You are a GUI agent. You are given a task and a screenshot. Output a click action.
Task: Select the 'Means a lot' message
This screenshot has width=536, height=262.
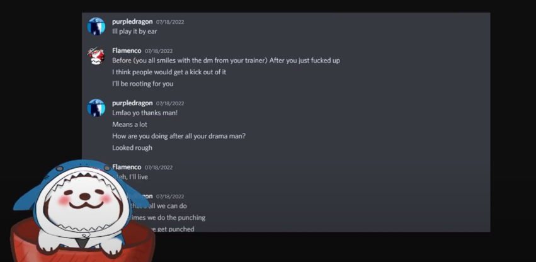[x=130, y=125]
